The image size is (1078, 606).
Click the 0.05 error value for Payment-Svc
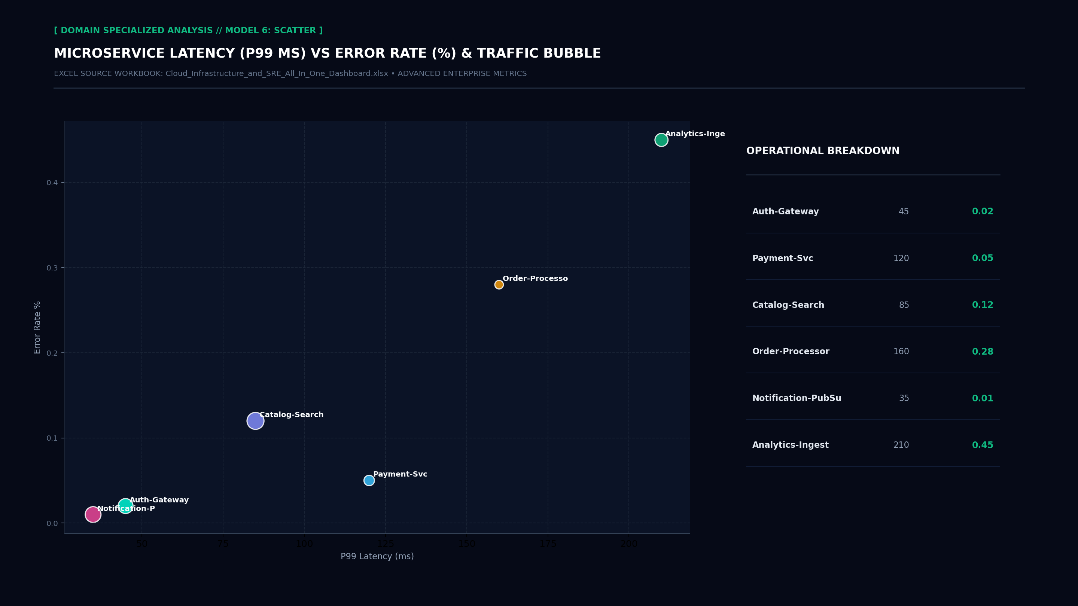click(982, 258)
